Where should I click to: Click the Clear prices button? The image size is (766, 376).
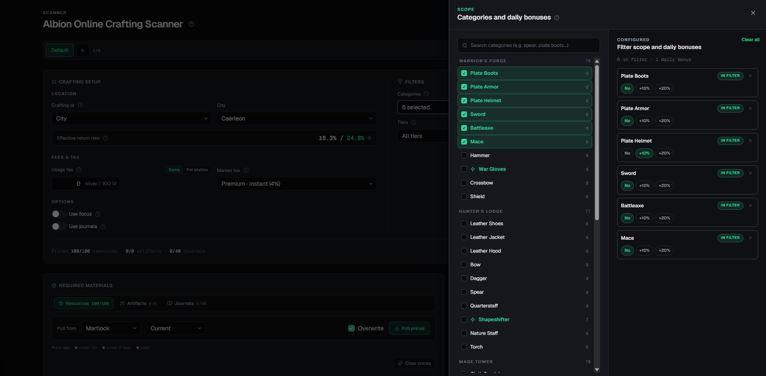click(x=414, y=363)
